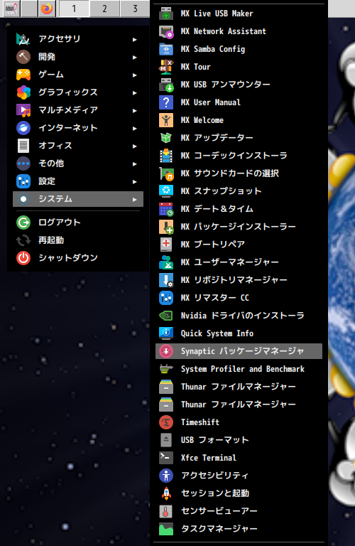This screenshot has width=355, height=546.
Task: Expand the 設定 submenu arrow
Action: pyautogui.click(x=135, y=181)
